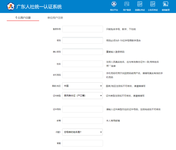
Task: Select the 确认密码 input box
Action: pos(82,52)
